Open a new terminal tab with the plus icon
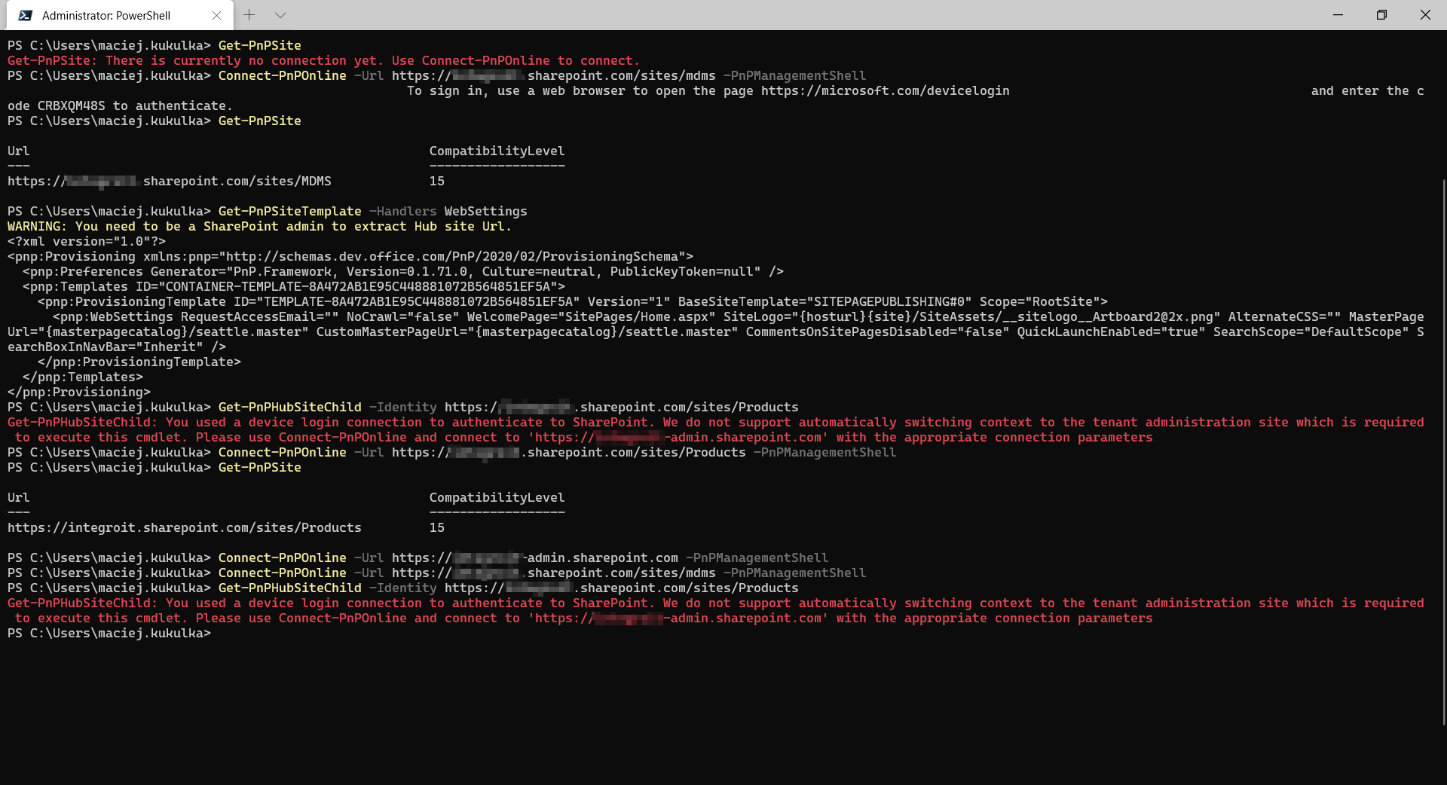This screenshot has width=1447, height=785. pyautogui.click(x=249, y=14)
